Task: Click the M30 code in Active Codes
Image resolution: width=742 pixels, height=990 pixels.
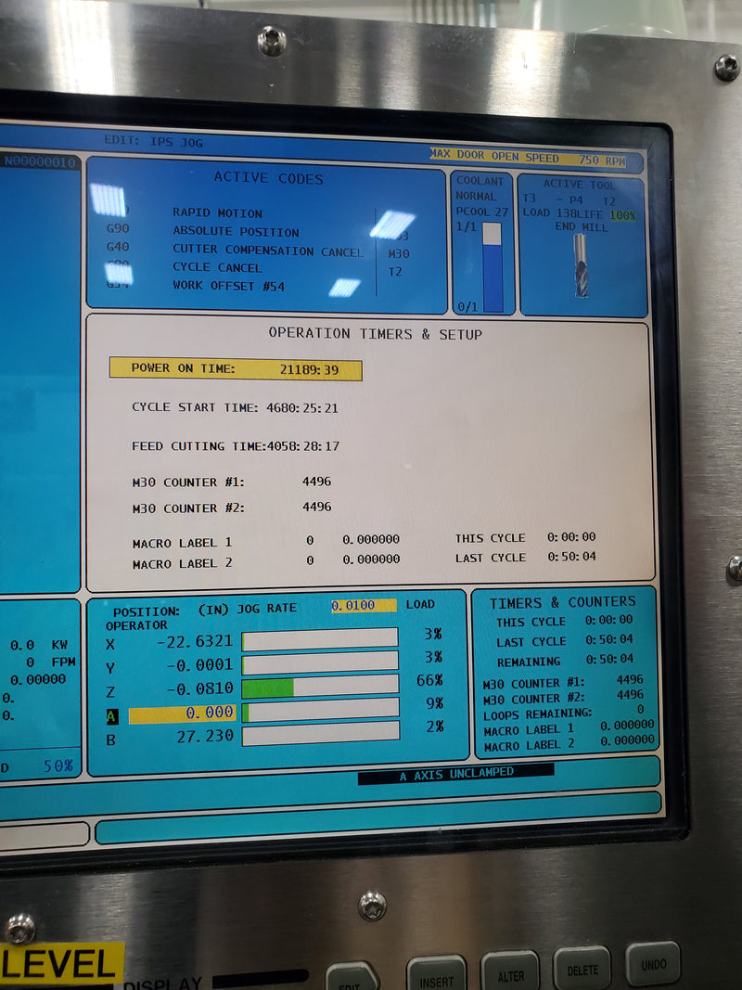Action: click(x=399, y=254)
